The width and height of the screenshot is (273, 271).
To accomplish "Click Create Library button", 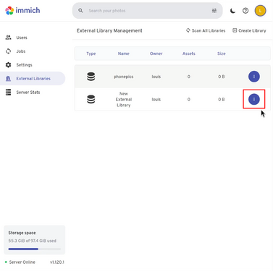I will [x=249, y=30].
